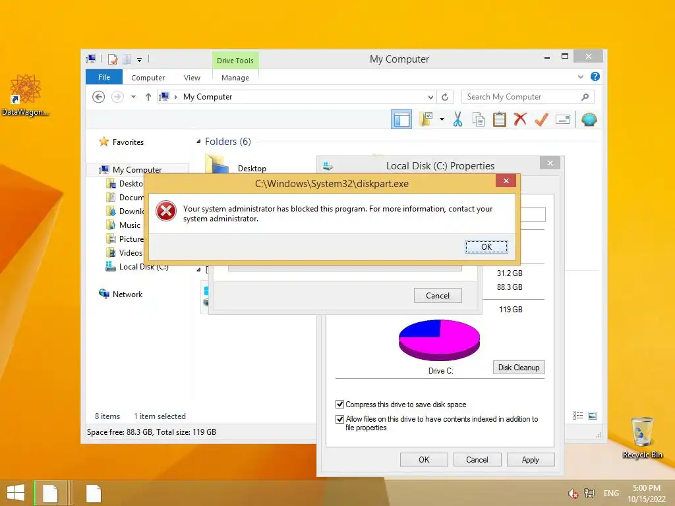Image resolution: width=675 pixels, height=506 pixels.
Task: Click the muted volume tray icon
Action: pos(573,494)
